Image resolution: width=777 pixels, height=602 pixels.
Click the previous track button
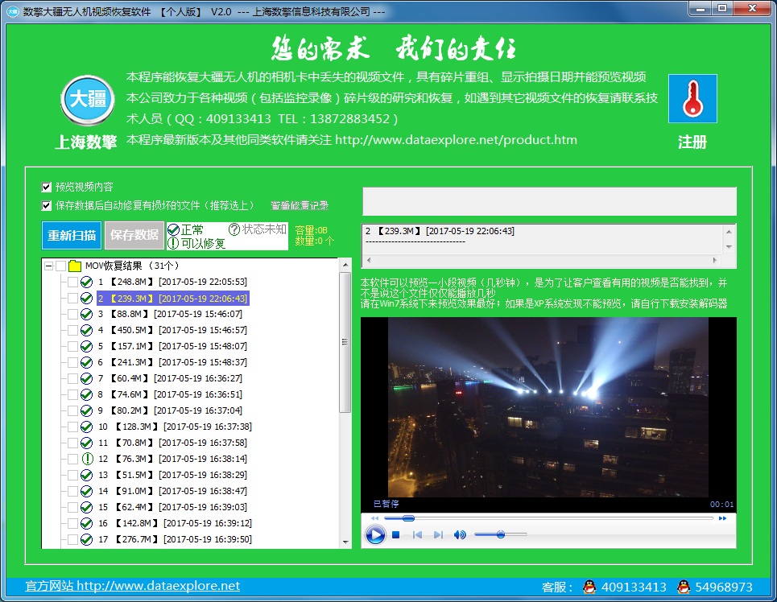click(417, 534)
